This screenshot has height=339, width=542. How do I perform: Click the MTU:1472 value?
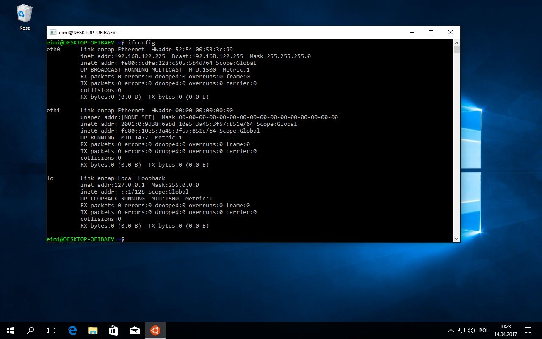pos(135,137)
